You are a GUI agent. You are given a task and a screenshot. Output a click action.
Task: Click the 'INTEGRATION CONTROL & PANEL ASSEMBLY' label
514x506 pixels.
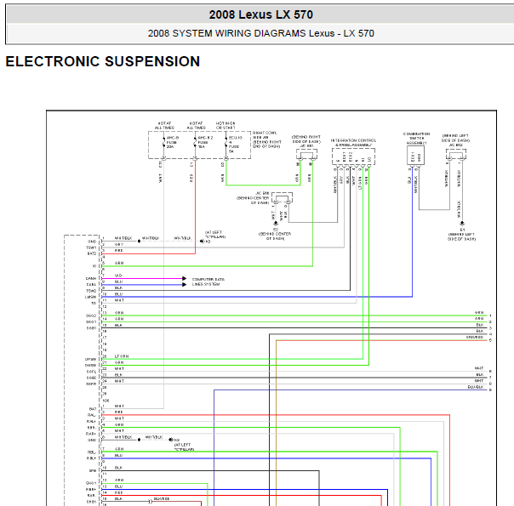(353, 143)
